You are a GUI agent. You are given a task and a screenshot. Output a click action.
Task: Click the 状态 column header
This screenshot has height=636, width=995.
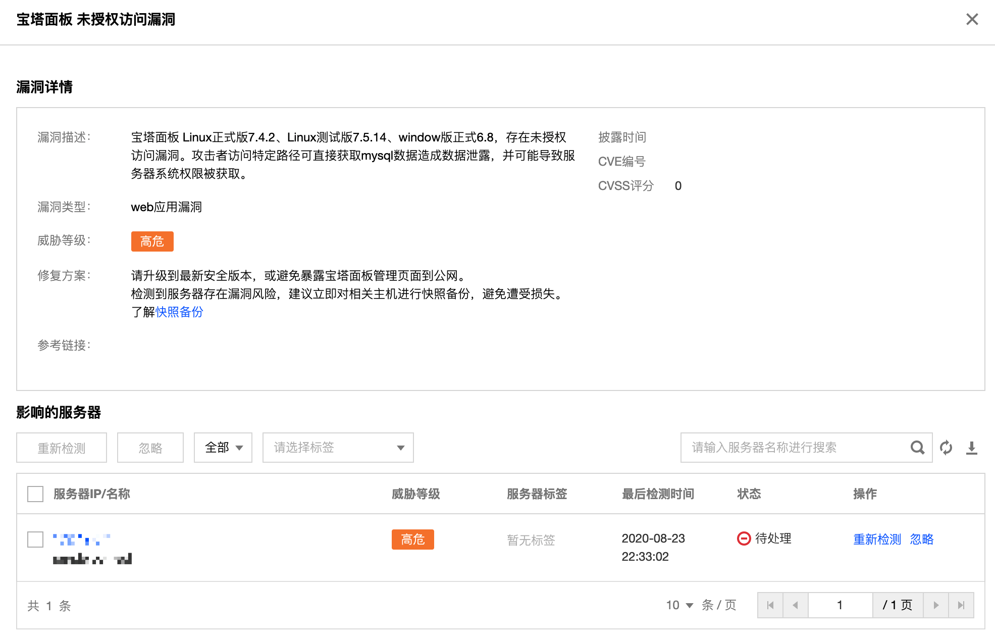[x=749, y=494]
